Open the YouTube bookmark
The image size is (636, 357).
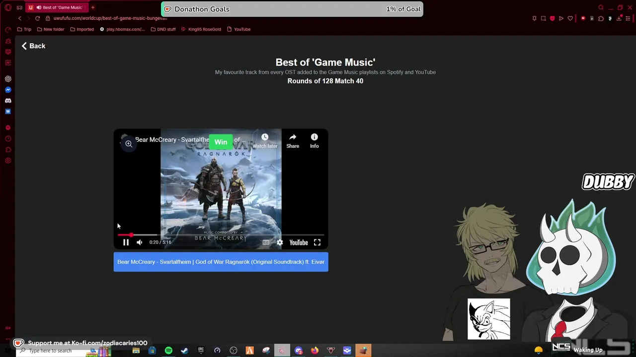click(x=238, y=29)
